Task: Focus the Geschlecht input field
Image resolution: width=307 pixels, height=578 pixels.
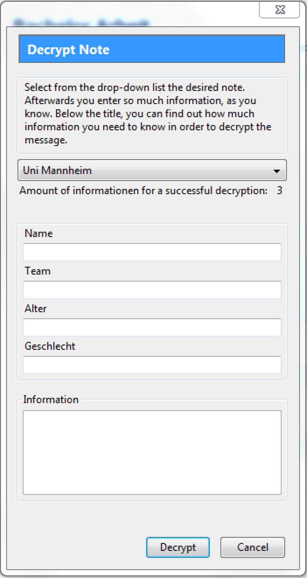Action: pos(152,365)
